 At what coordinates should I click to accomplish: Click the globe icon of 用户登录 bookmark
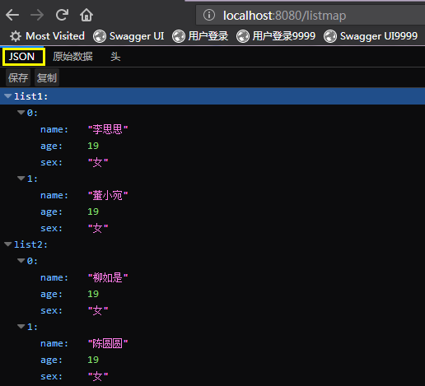[179, 36]
